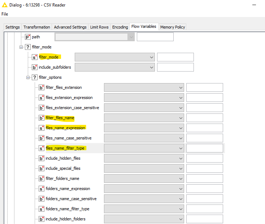This screenshot has width=265, height=224.
Task: Open the disabled path variable dropdown
Action: click(x=95, y=37)
